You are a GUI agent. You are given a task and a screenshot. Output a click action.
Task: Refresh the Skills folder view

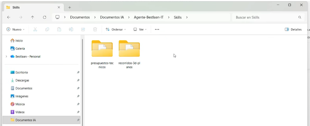[45, 17]
